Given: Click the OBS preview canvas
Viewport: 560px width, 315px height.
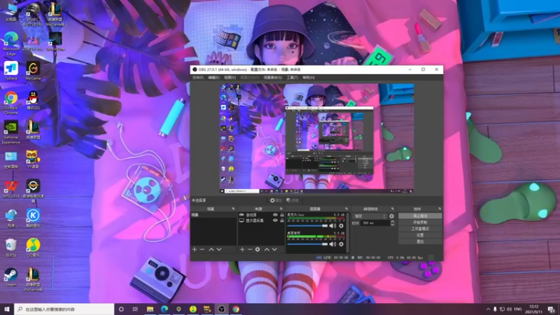Looking at the screenshot, I should 317,139.
